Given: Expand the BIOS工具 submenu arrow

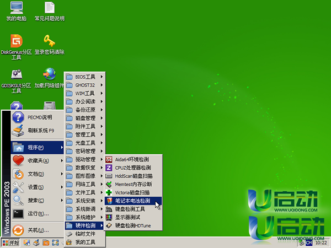Looking at the screenshot, I should tap(102, 77).
